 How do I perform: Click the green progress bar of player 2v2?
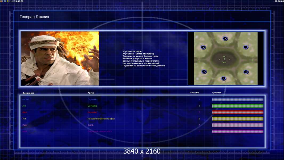(x=238, y=106)
